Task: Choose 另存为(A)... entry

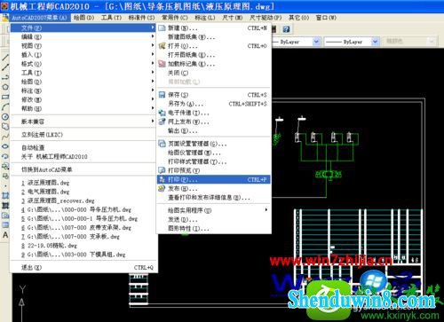Action: (x=213, y=104)
